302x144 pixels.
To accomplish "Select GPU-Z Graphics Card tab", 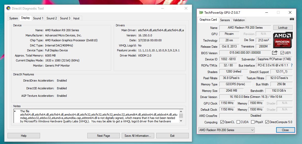I will point(208,20).
